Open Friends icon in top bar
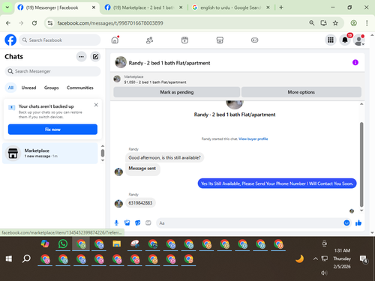Viewport: 375px width, 281px height. coord(149,40)
